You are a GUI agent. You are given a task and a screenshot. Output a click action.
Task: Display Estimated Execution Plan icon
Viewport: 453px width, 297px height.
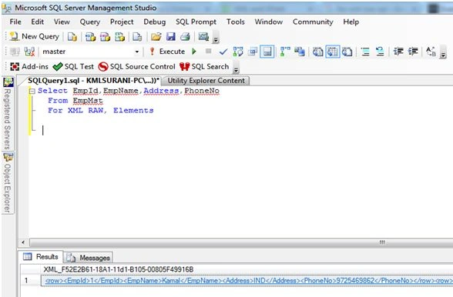(238, 52)
